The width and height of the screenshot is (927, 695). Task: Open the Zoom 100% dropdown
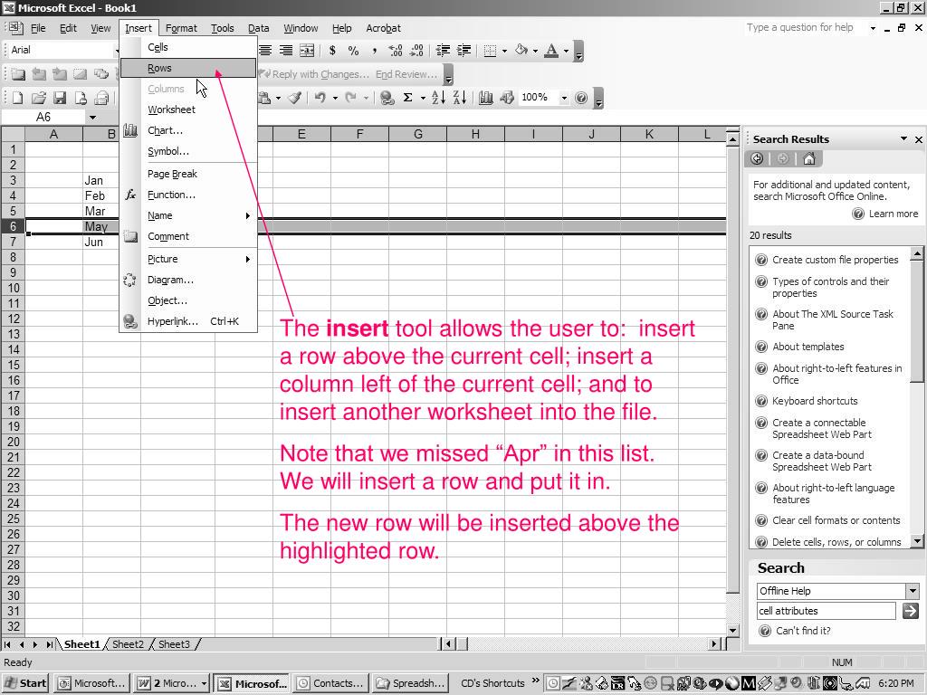point(564,98)
